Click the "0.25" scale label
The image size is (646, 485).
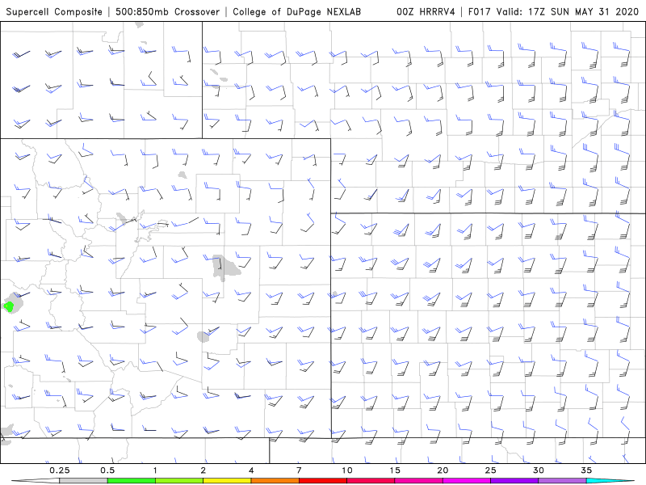pos(60,470)
